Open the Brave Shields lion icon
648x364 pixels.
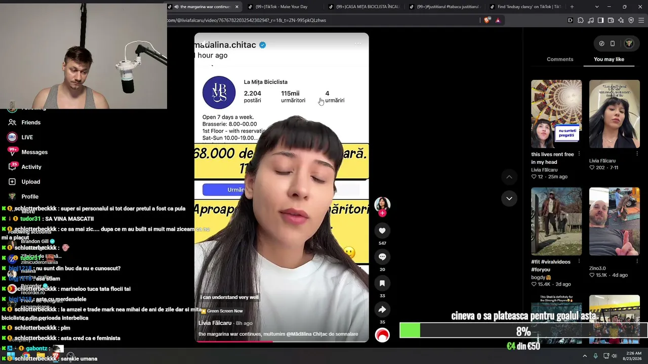pyautogui.click(x=487, y=20)
